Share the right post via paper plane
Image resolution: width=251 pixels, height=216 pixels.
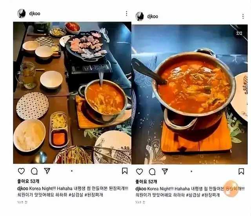pos(165,171)
